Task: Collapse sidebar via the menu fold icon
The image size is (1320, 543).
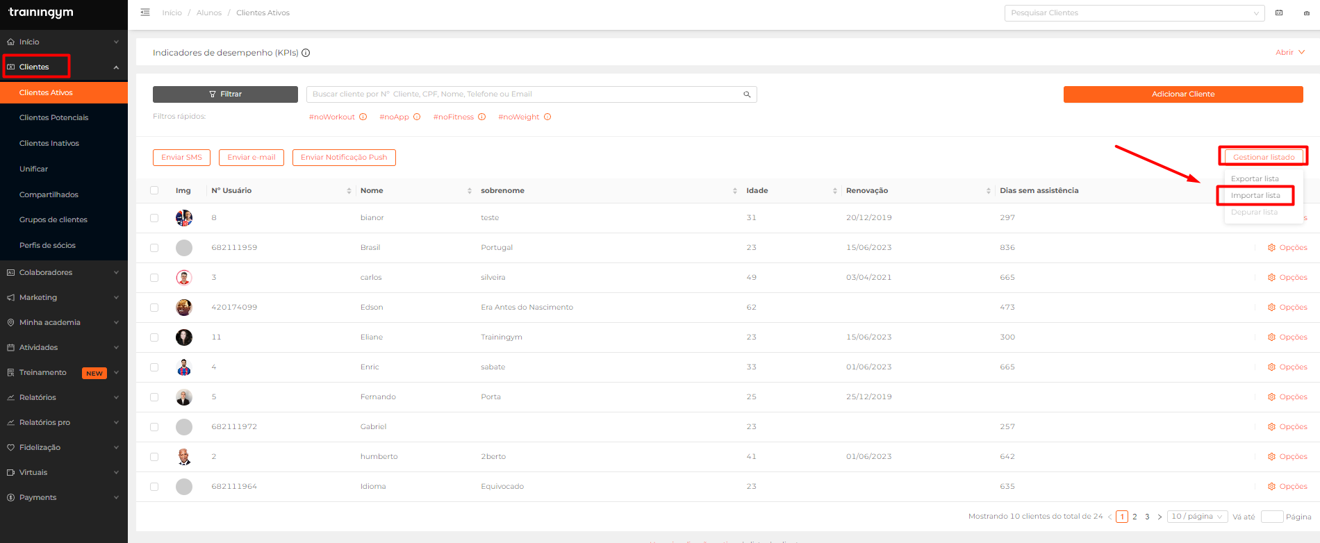Action: pyautogui.click(x=145, y=12)
